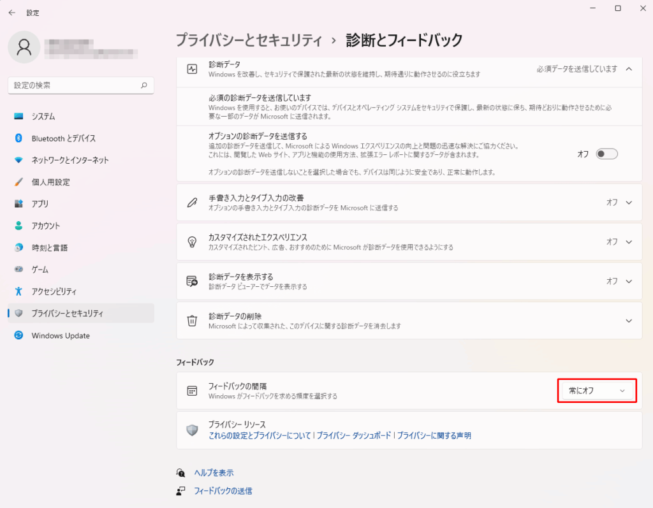
Task: Click フィードバックの間隔 row title
Action: coord(237,386)
